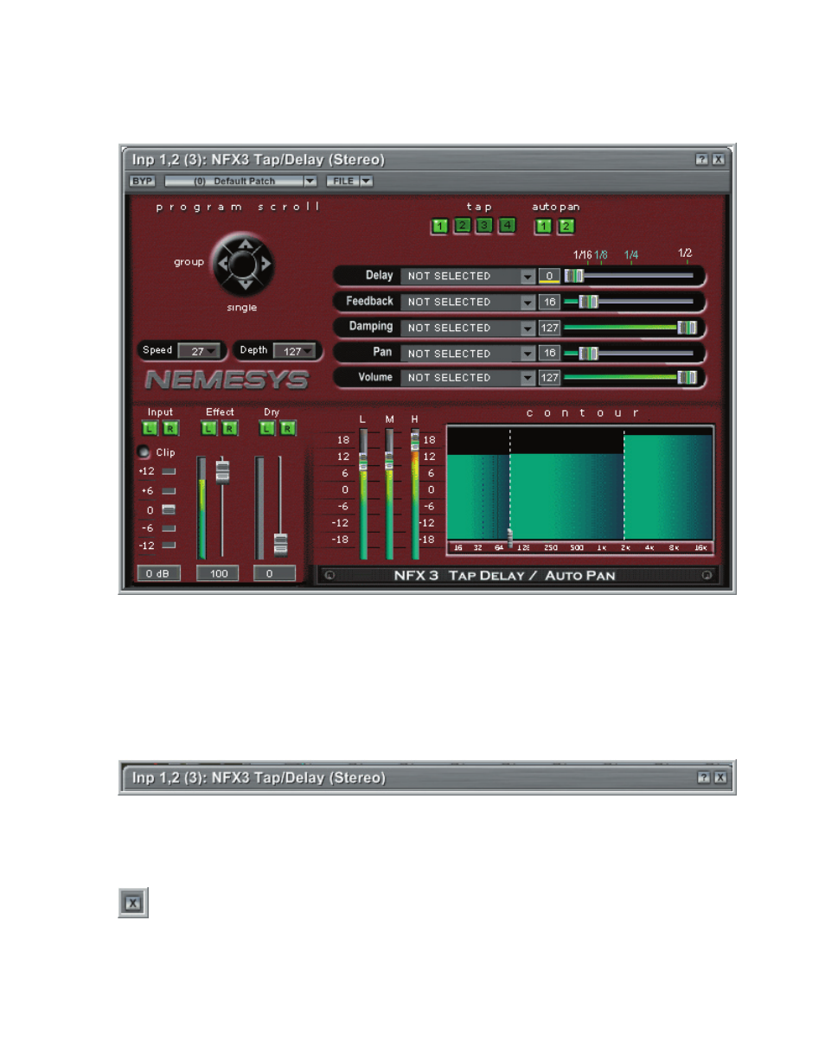Image resolution: width=825 pixels, height=1061 pixels.
Task: Toggle tap 4 button
Action: point(507,227)
